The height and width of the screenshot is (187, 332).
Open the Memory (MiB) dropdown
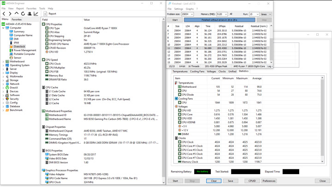point(226,14)
